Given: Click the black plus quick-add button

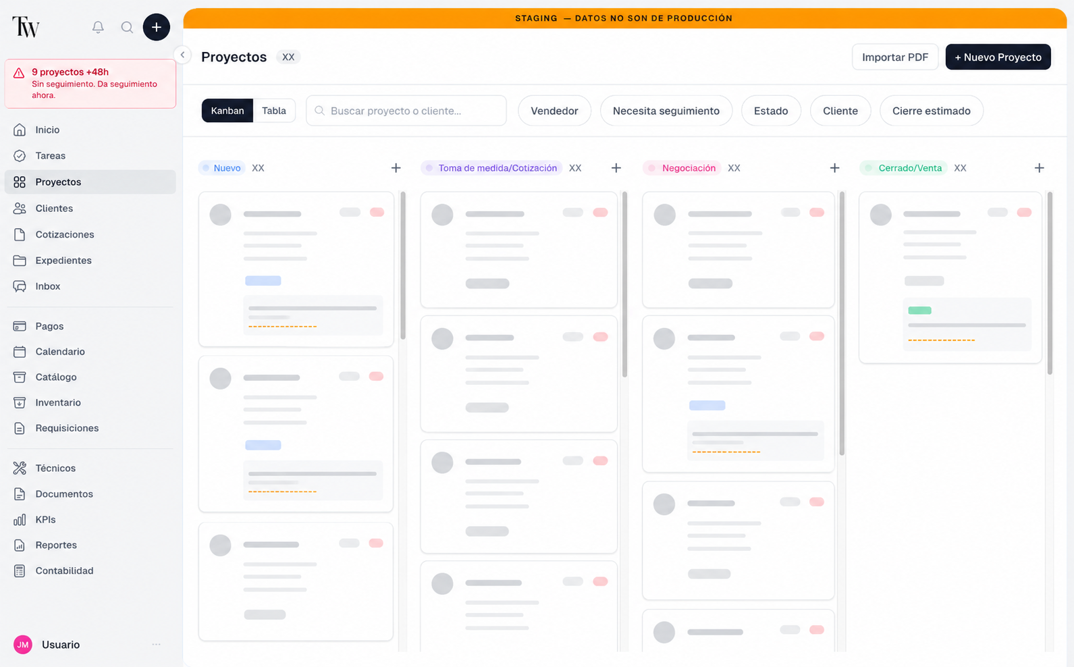Looking at the screenshot, I should point(157,27).
